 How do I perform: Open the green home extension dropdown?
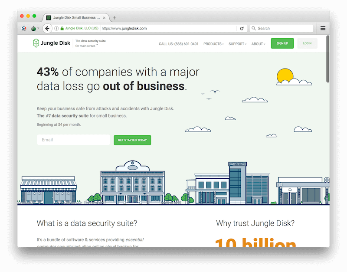(x=35, y=28)
